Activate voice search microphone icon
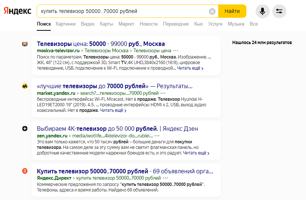 263,11
